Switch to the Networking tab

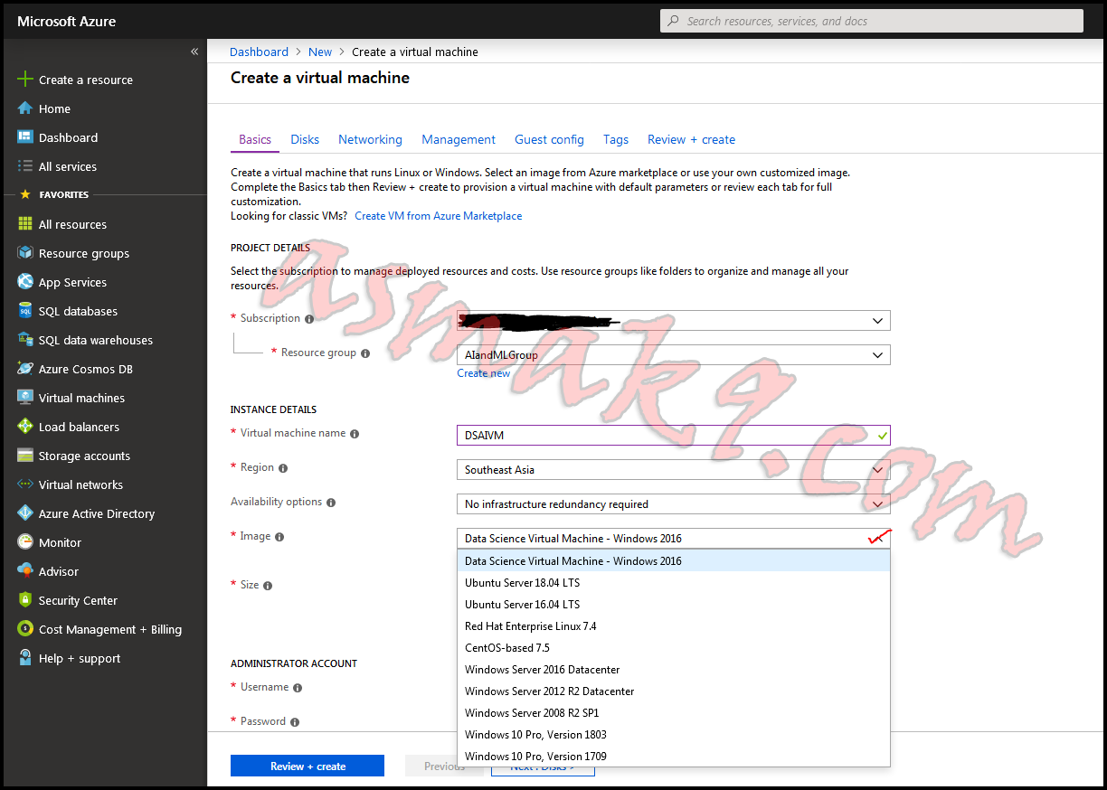click(x=370, y=139)
